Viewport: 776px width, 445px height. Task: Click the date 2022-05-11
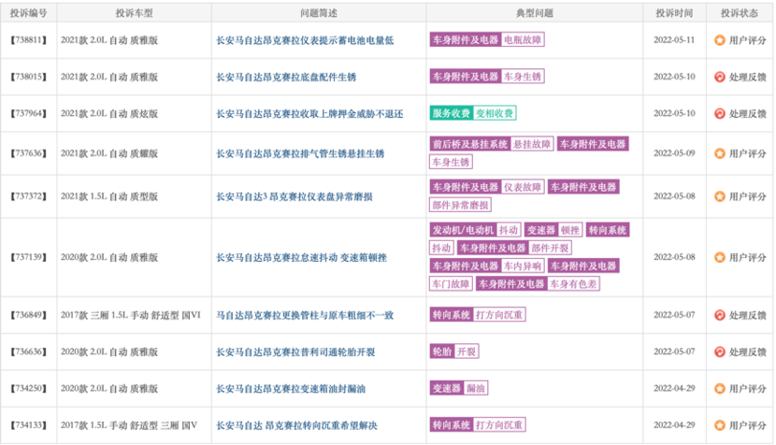pyautogui.click(x=674, y=40)
